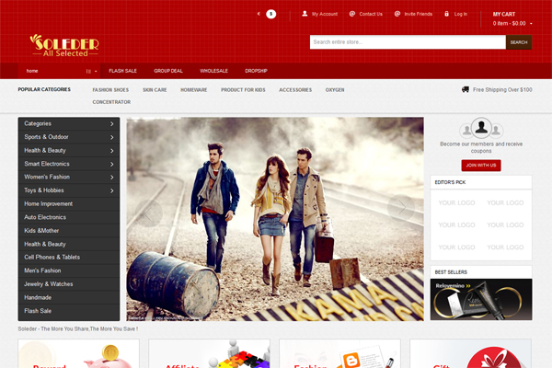Expand the Sports & Outdoor submenu
The height and width of the screenshot is (368, 552).
click(x=112, y=137)
